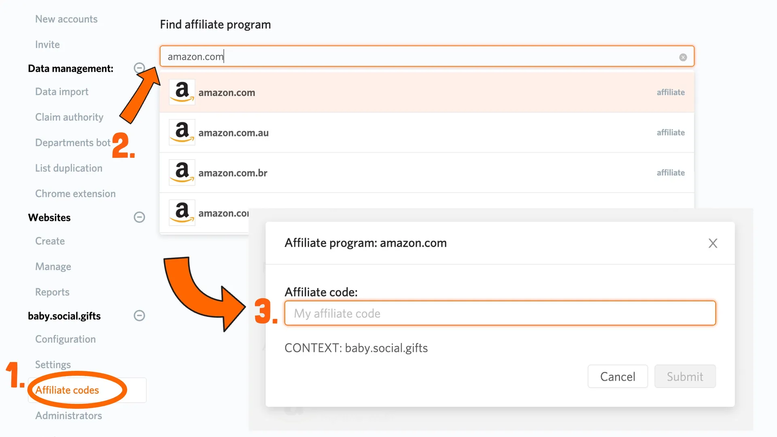Clear the affiliate program search field
This screenshot has width=777, height=437.
(x=683, y=57)
